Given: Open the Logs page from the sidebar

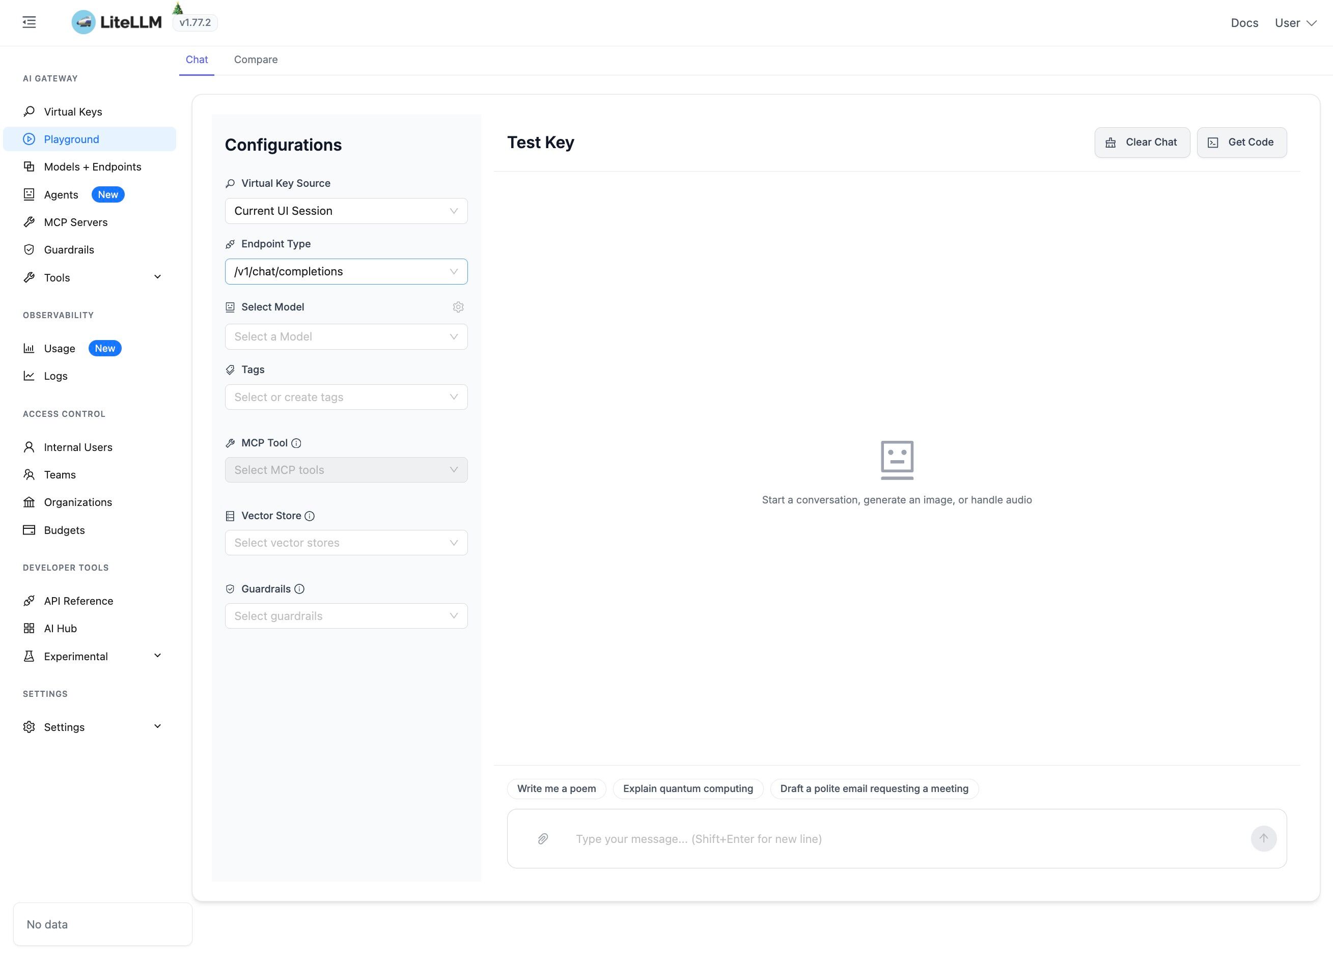Looking at the screenshot, I should pyautogui.click(x=56, y=376).
